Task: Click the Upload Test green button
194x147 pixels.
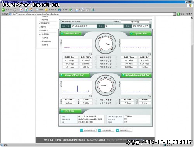Action: pos(140,33)
